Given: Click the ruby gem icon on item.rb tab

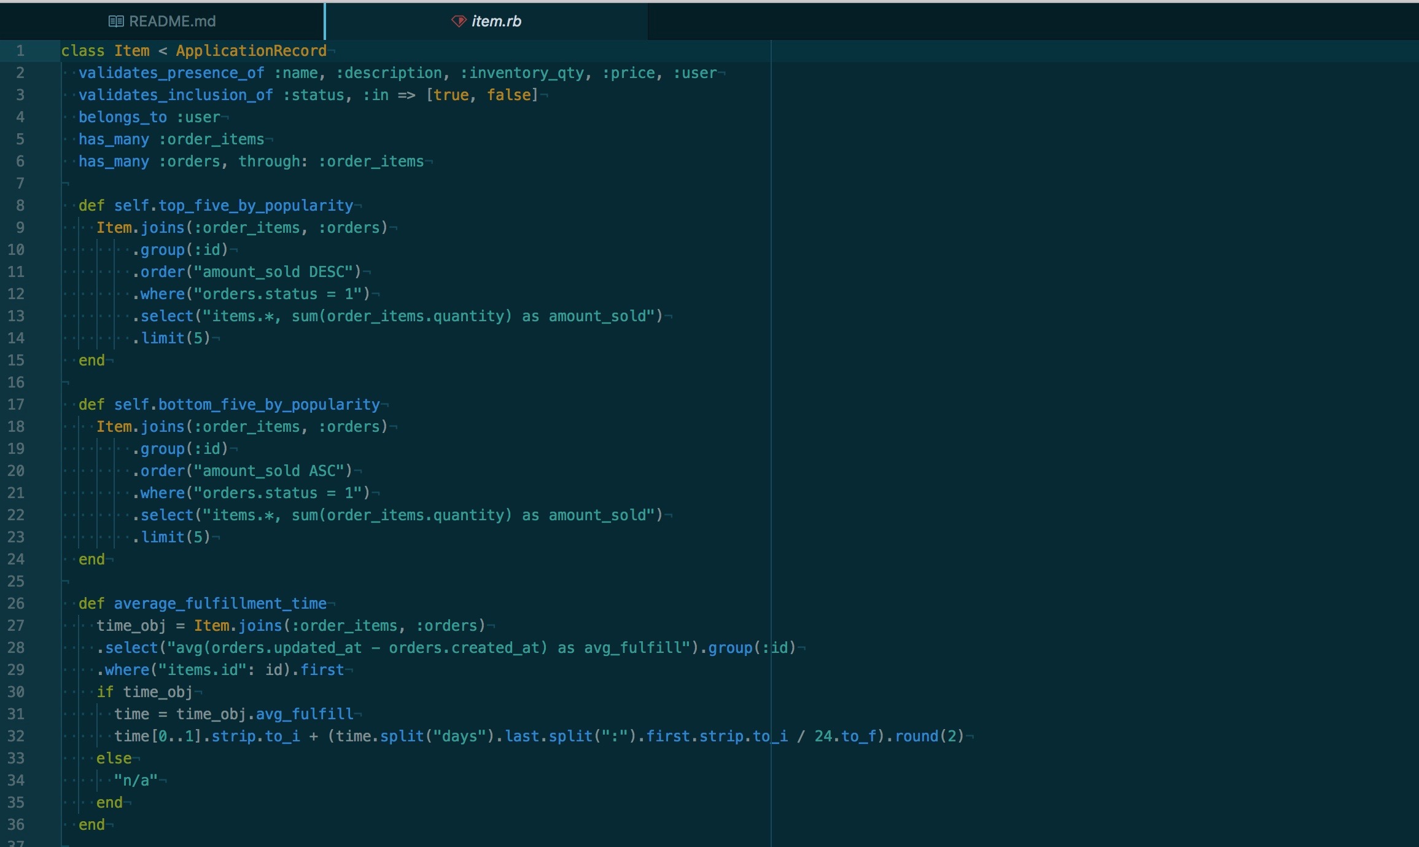Looking at the screenshot, I should coord(459,21).
